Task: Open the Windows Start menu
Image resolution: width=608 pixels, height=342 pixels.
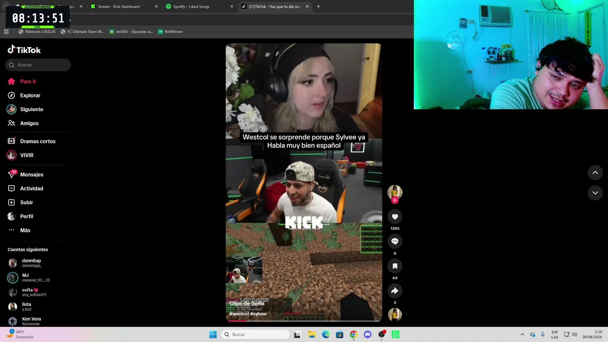Action: click(213, 334)
